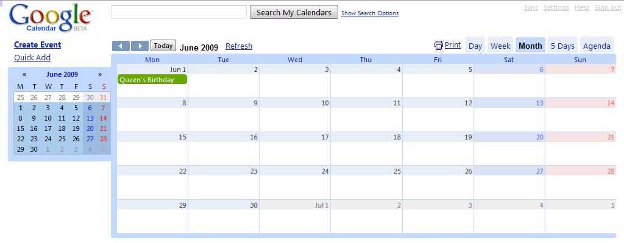
Task: Click the Jul 1 date header in the month grid
Action: point(321,205)
